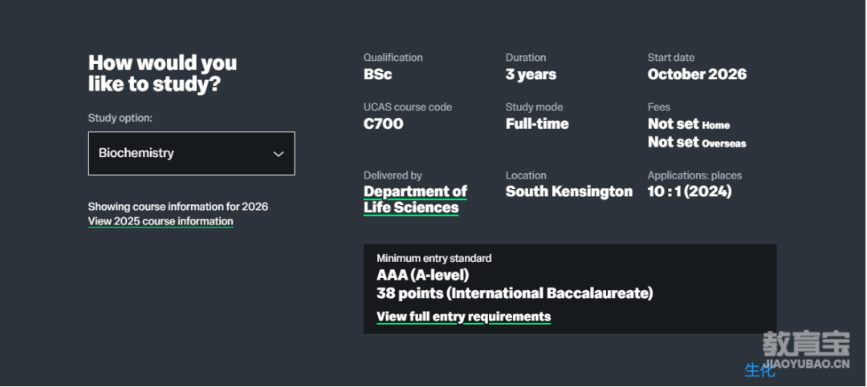Viewport: 867px width, 387px height.
Task: Open View 2025 course information link
Action: point(161,221)
